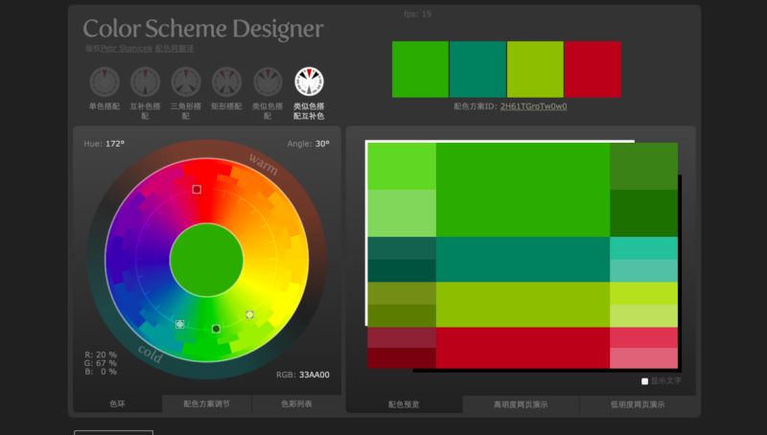The image size is (767, 435).
Task: Click the teal swatch in top palette
Action: click(x=477, y=69)
